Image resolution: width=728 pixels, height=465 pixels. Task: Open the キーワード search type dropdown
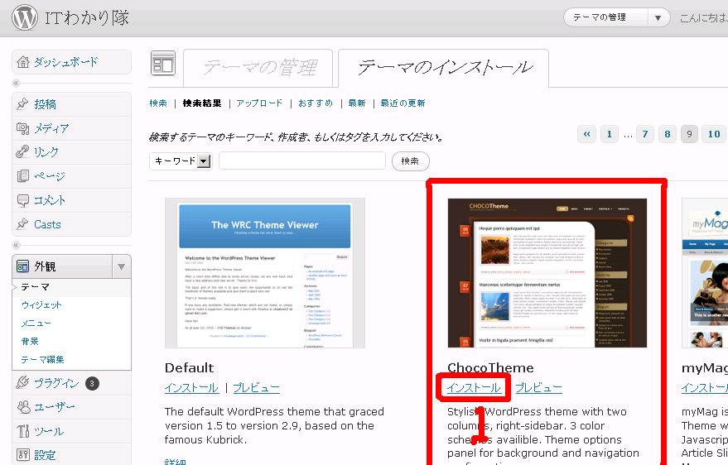point(204,161)
